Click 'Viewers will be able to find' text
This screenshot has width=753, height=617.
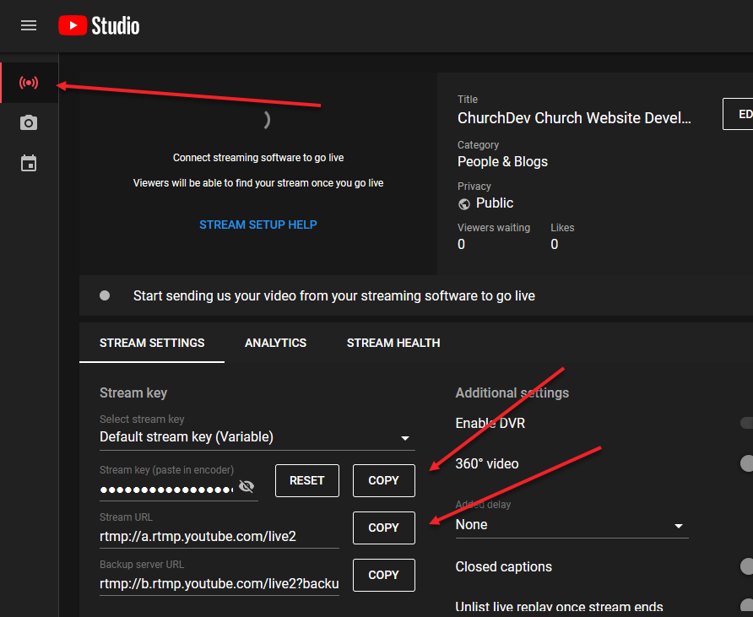258,183
